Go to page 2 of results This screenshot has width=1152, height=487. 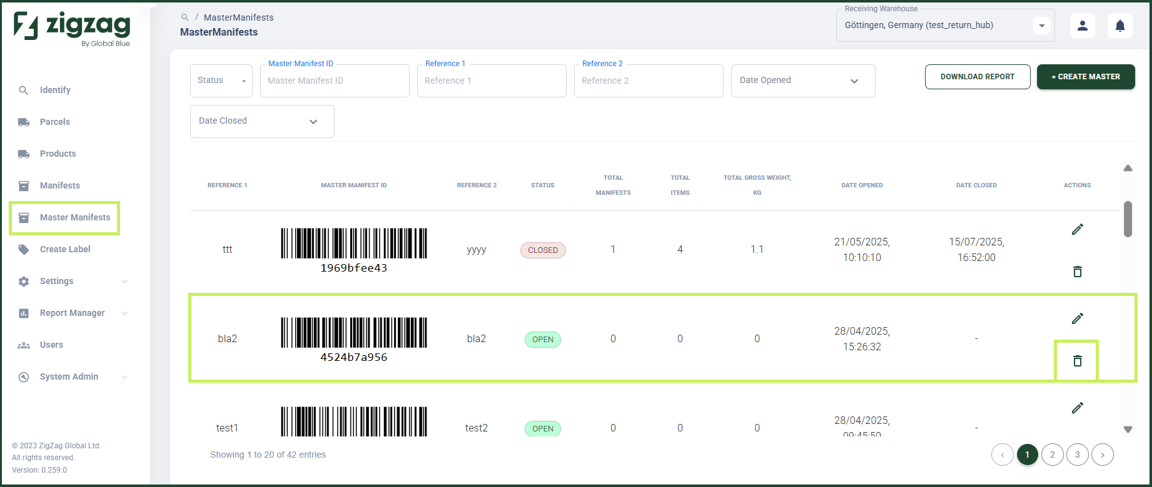(x=1053, y=455)
